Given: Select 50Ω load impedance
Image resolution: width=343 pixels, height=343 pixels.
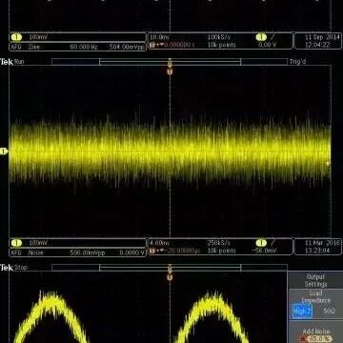Looking at the screenshot, I should [x=330, y=311].
